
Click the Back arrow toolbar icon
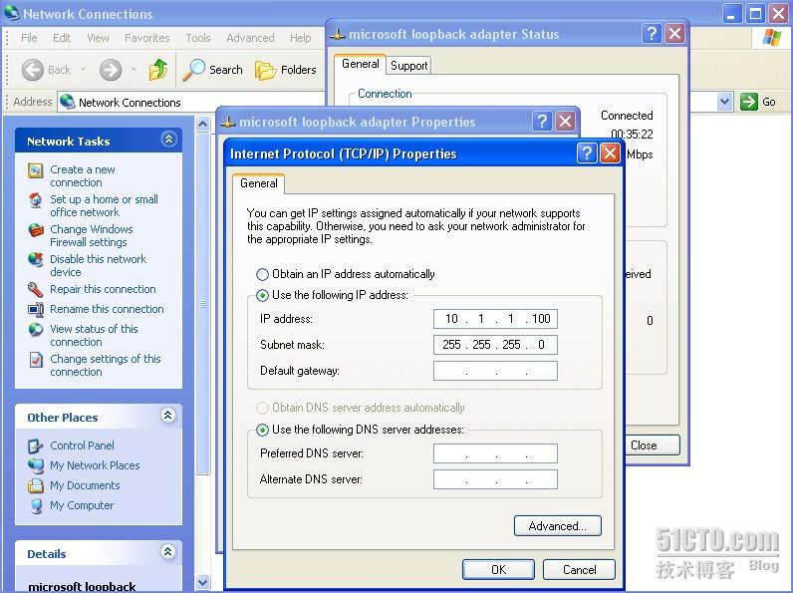32,70
